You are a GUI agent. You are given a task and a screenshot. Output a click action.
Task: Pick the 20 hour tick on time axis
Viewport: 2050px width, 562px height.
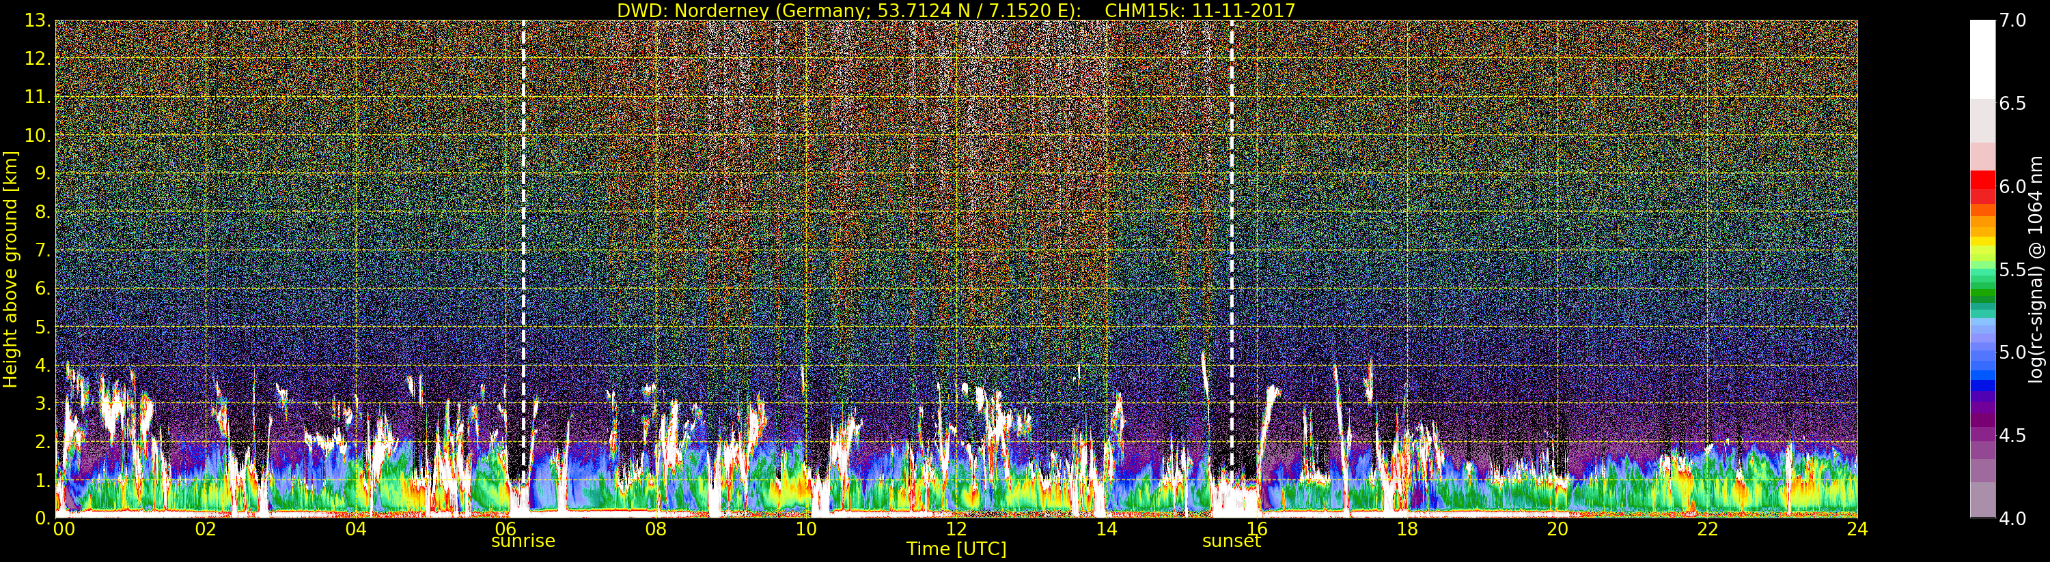click(1557, 529)
